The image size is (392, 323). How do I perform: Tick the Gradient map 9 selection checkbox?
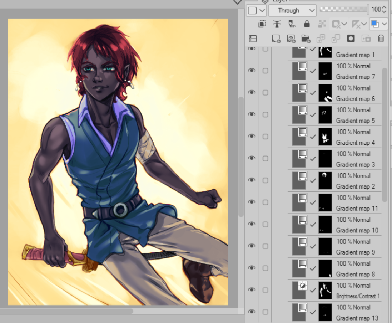click(x=265, y=246)
